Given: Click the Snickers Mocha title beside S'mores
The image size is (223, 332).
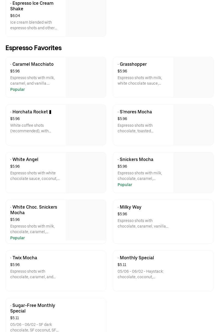Looking at the screenshot, I should (x=136, y=159).
